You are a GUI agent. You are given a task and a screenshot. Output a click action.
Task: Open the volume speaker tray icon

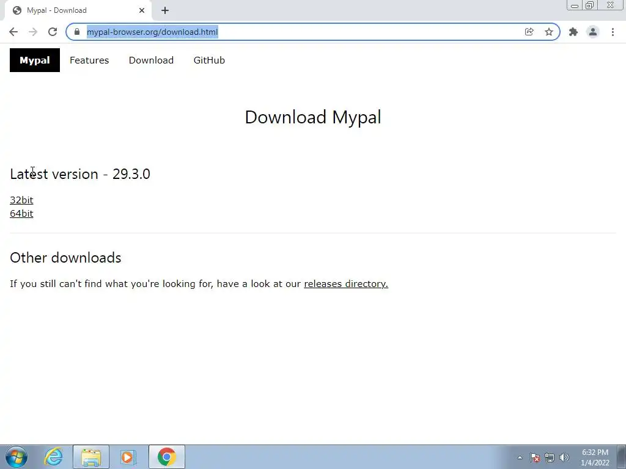click(x=564, y=457)
